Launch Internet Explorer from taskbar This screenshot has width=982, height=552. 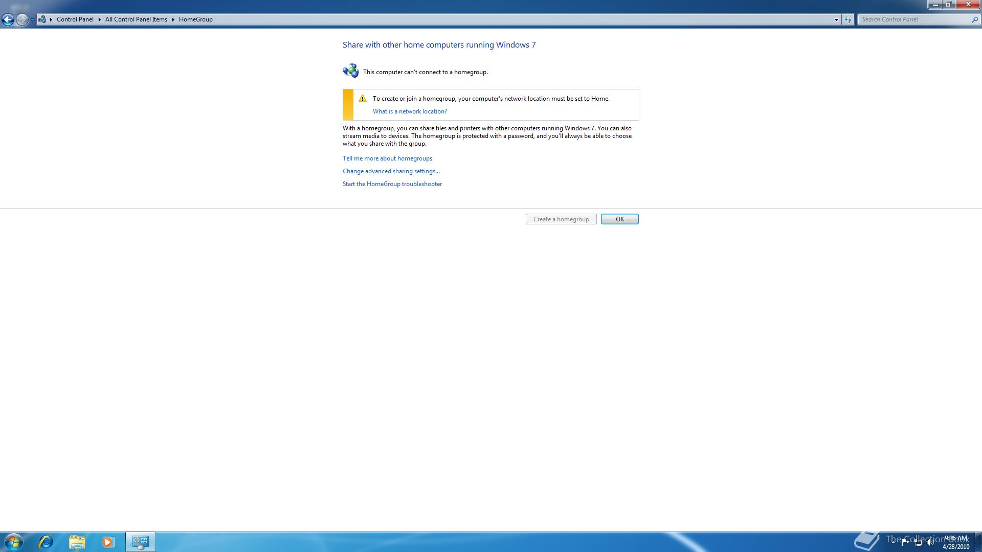(x=46, y=542)
